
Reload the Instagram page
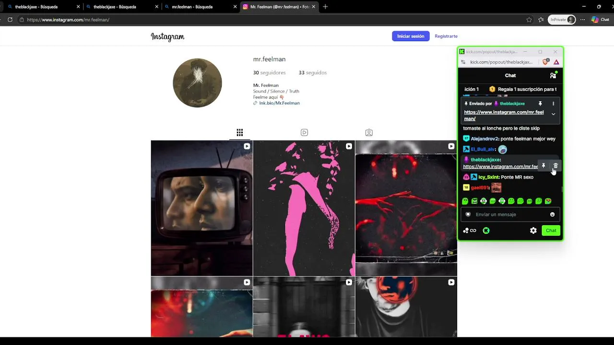click(10, 20)
